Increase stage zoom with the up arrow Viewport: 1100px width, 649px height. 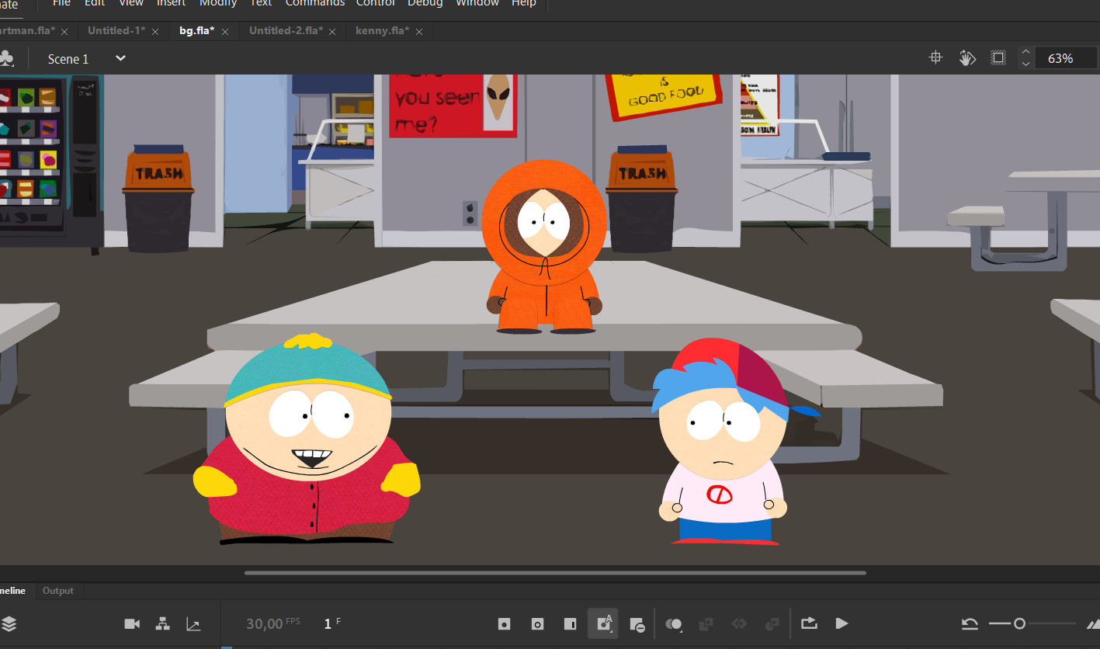pyautogui.click(x=1025, y=52)
